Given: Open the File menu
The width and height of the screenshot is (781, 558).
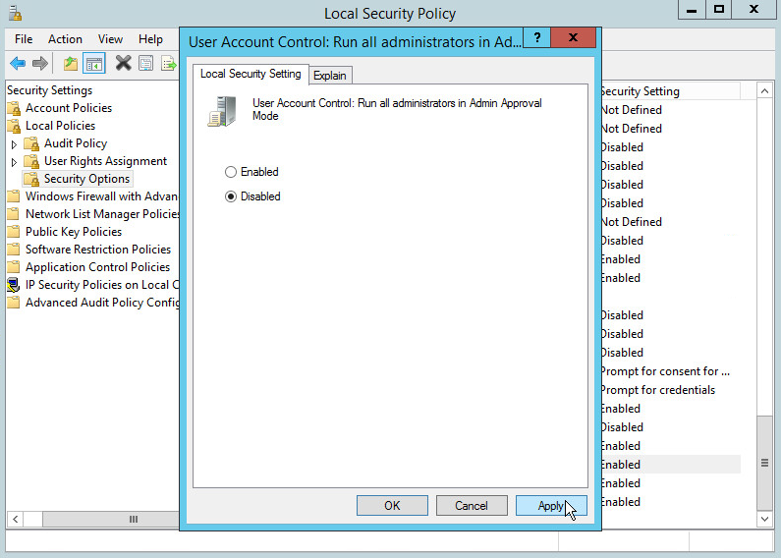Looking at the screenshot, I should point(24,39).
